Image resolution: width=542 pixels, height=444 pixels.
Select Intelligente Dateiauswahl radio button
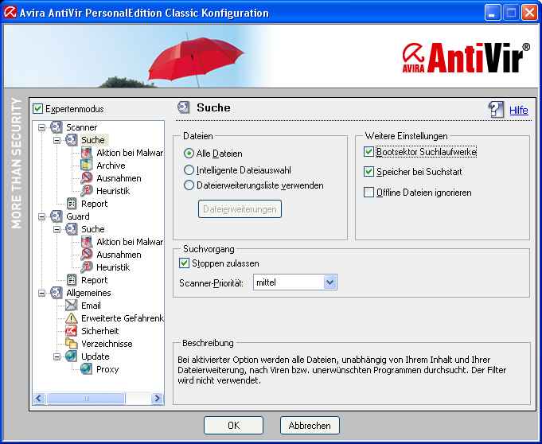coord(189,170)
